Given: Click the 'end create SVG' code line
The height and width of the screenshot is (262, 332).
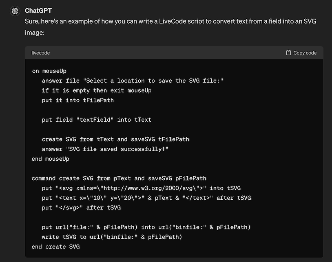Looking at the screenshot, I should coord(56,247).
